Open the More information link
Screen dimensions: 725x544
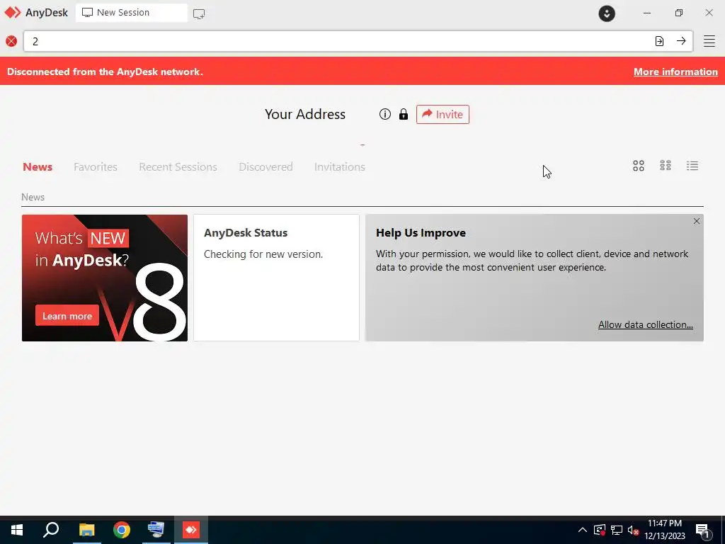click(675, 72)
